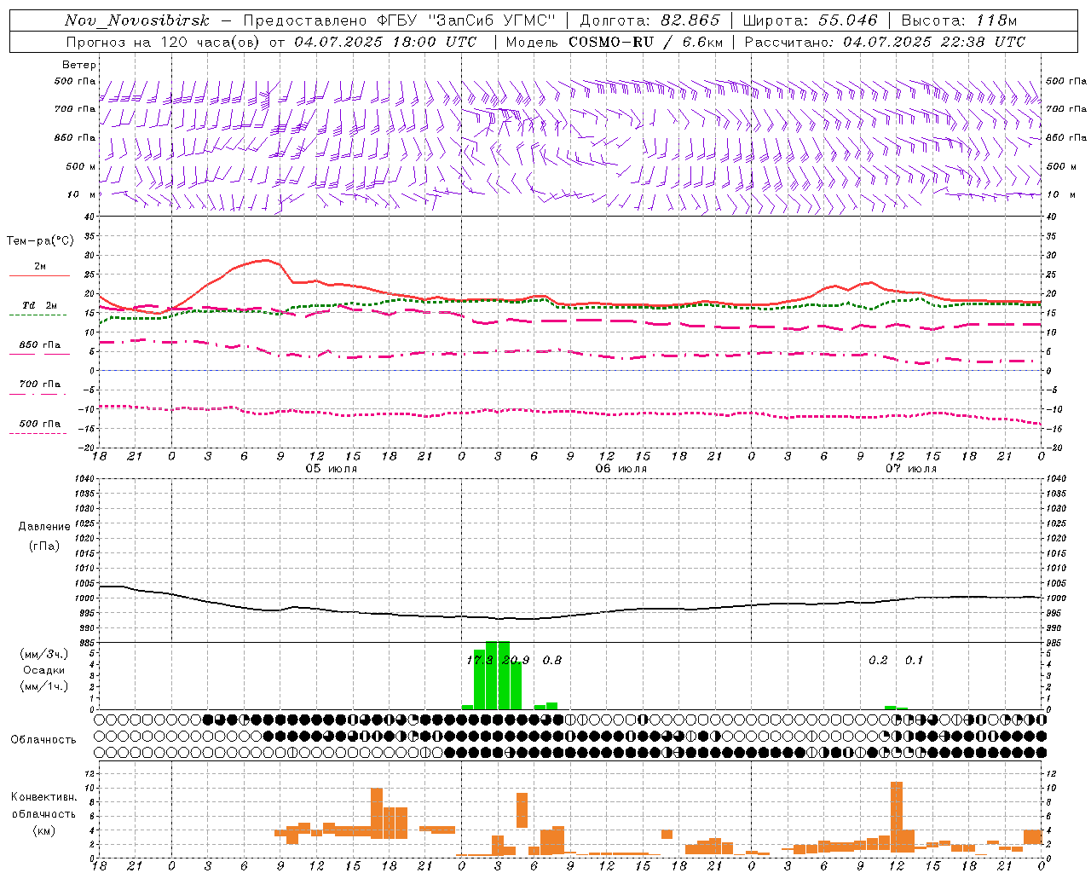Click the (мм/3ч.) precipitation unit label
This screenshot has height=873, width=1091.
click(44, 654)
